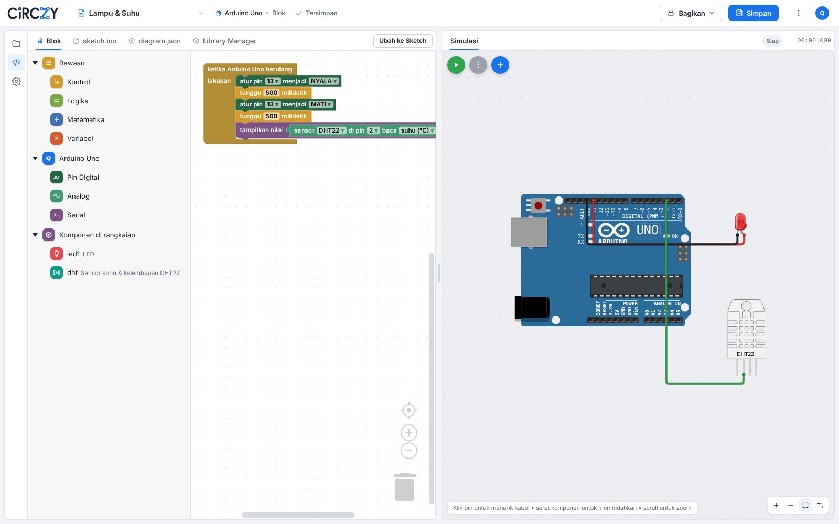
Task: Click the Ubah ke Sketch button
Action: coord(403,41)
